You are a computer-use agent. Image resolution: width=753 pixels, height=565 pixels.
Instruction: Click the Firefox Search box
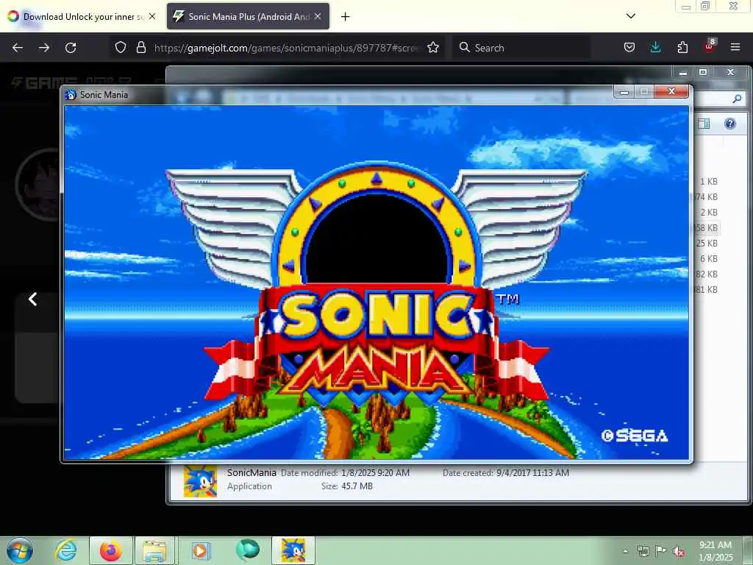click(x=521, y=48)
